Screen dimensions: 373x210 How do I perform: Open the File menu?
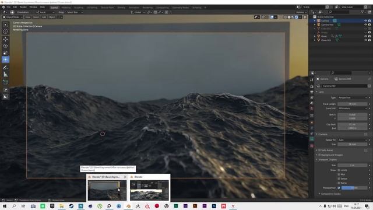click(9, 7)
